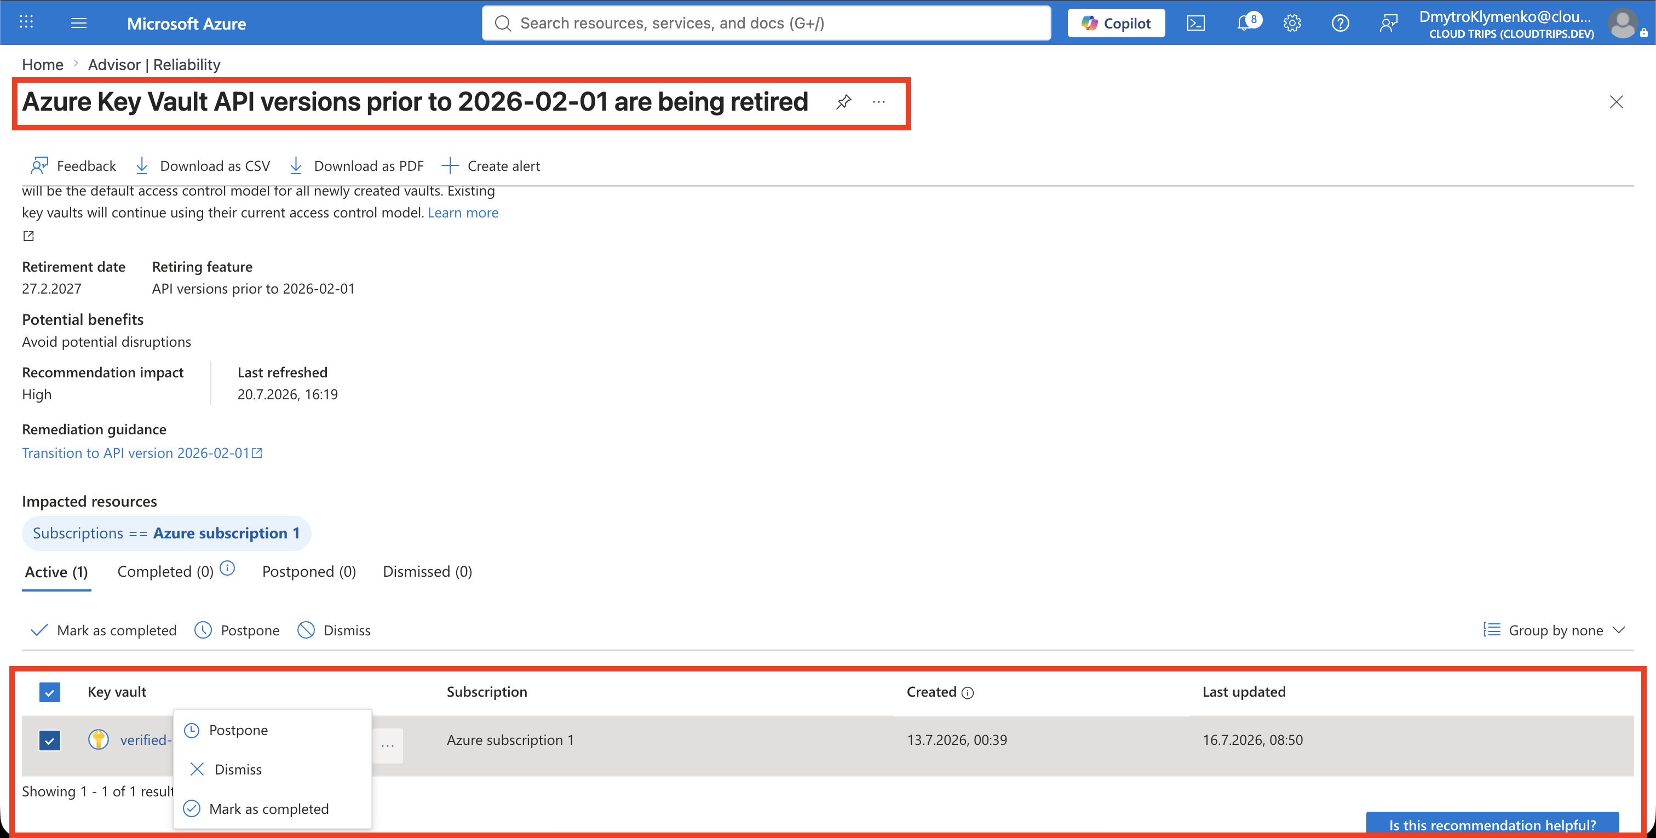The width and height of the screenshot is (1656, 838).
Task: Switch to the Postponed (0) tab
Action: (309, 572)
